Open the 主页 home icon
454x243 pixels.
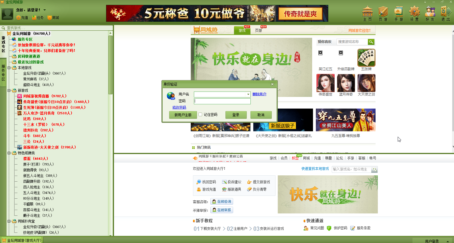point(367,13)
